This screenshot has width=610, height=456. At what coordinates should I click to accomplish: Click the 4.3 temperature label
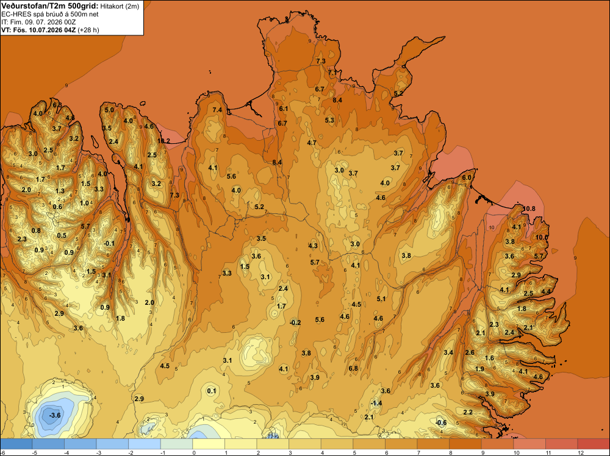[313, 246]
